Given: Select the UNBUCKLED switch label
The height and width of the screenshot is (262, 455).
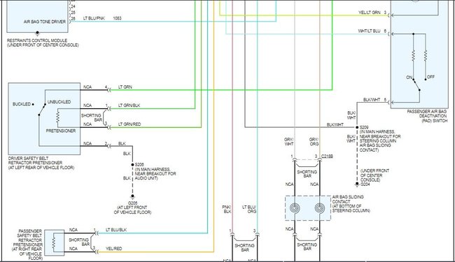Looking at the screenshot, I should 59,102.
